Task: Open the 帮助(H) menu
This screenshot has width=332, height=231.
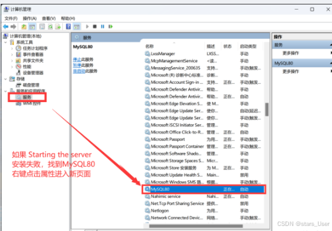Action: click(68, 18)
